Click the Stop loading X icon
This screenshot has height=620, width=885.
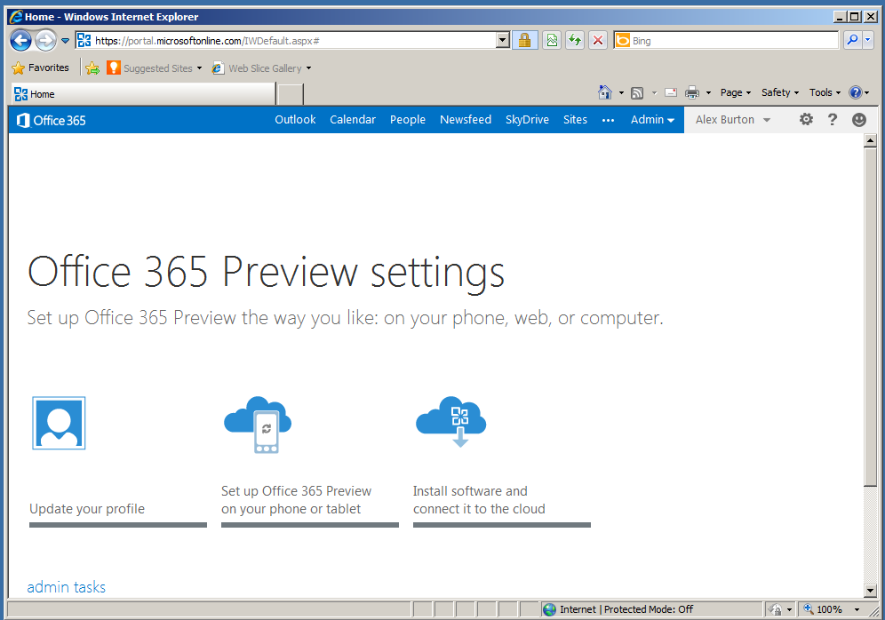tap(598, 41)
